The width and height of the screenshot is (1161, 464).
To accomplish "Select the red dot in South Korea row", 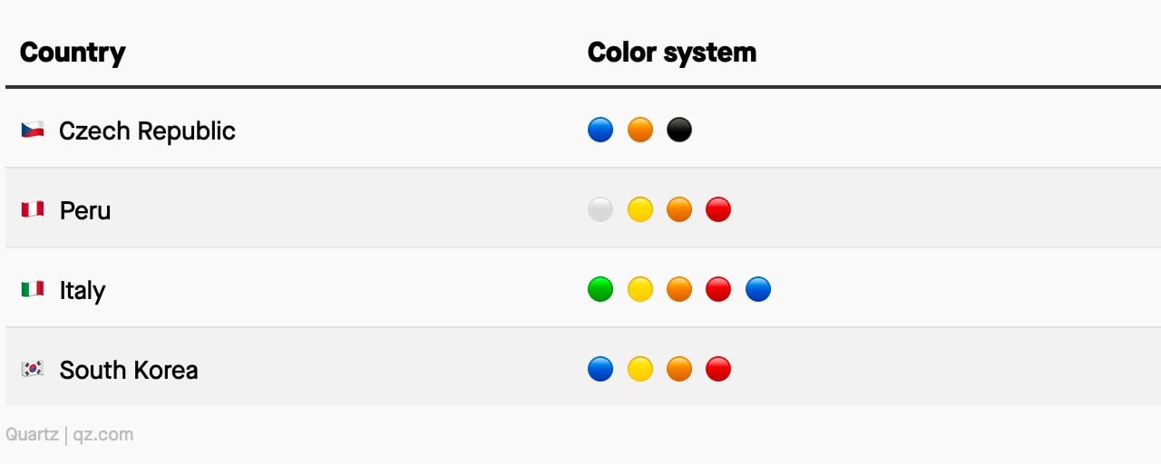I will coord(718,369).
